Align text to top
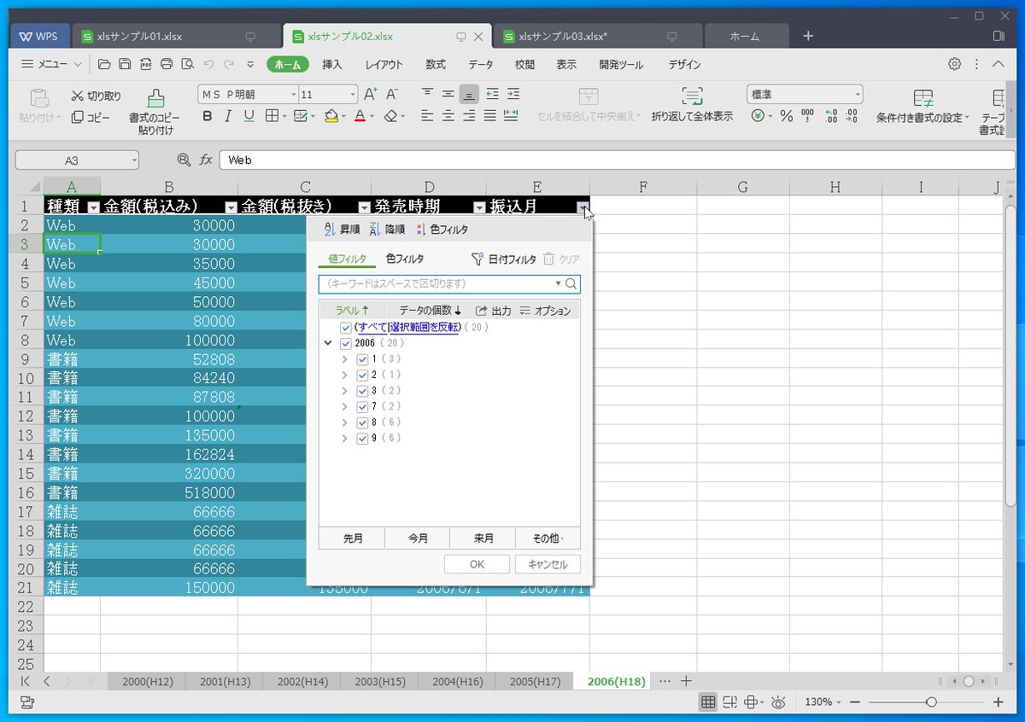This screenshot has height=722, width=1025. [427, 94]
